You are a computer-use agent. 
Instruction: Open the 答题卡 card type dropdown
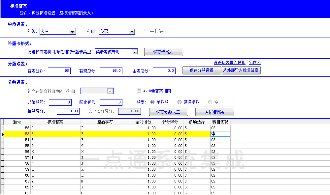click(x=134, y=52)
